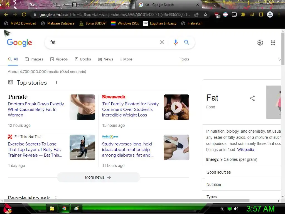Click the lunge exercise thumbnail
Image resolution: width=285 pixels, height=214 pixels.
(82, 147)
